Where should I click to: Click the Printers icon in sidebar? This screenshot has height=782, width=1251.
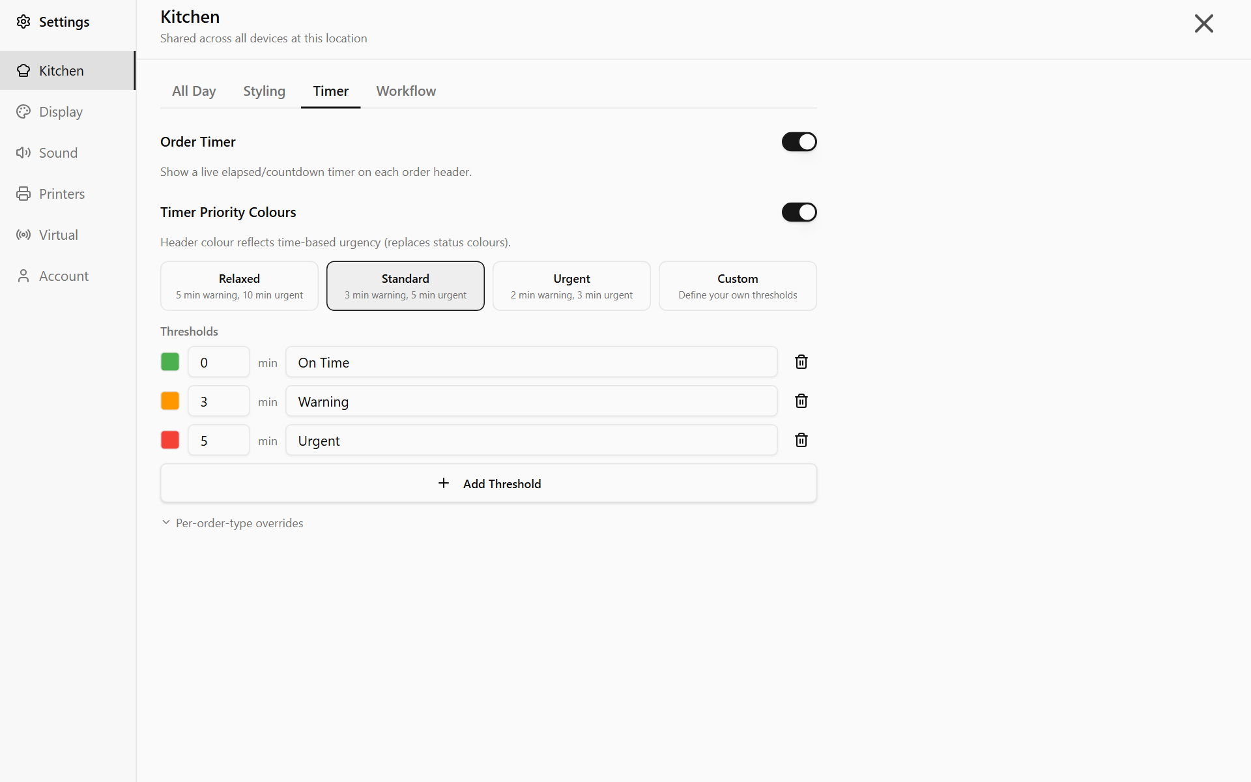23,194
